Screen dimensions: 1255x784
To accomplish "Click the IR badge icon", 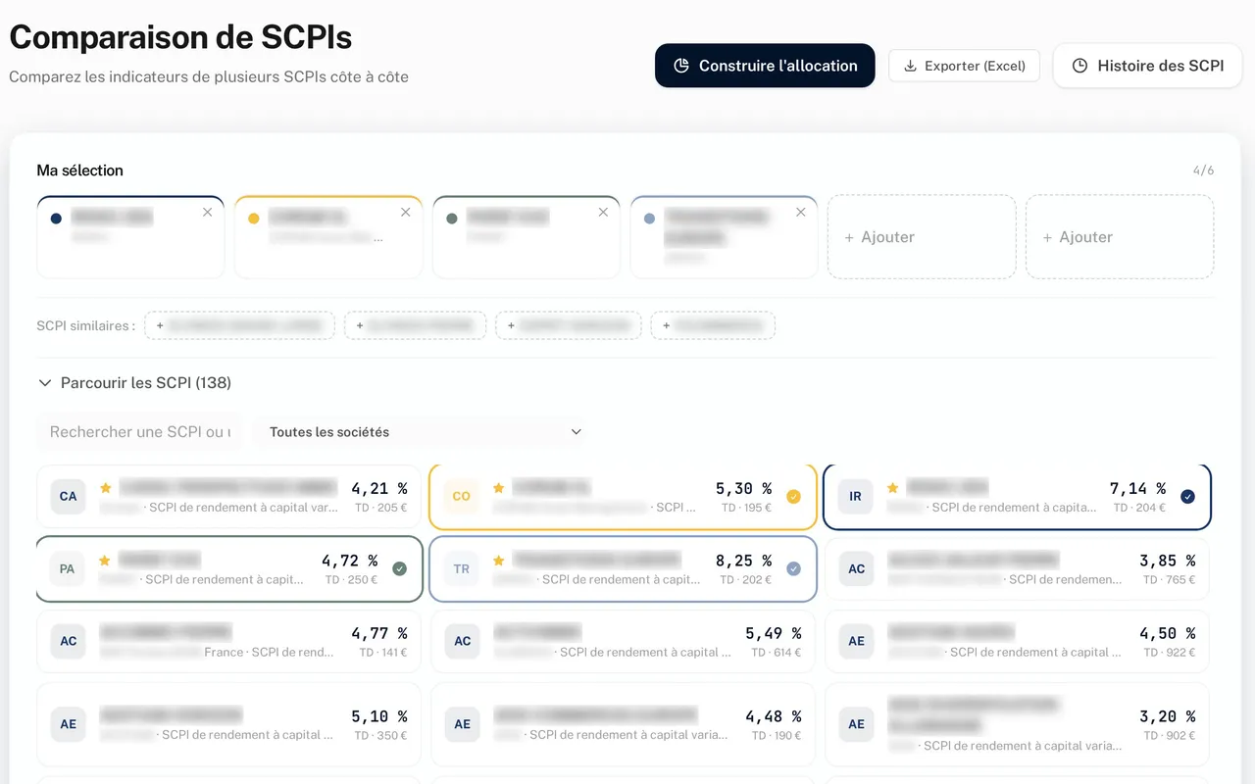I will click(855, 496).
